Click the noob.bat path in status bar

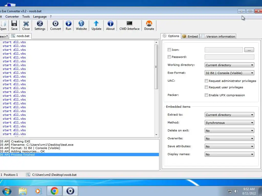[54, 175]
